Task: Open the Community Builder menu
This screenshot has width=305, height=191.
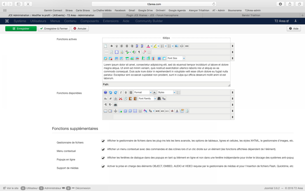Action: [149, 21]
